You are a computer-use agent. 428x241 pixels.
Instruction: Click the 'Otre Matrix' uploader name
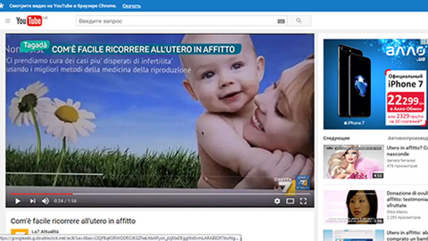point(397,212)
